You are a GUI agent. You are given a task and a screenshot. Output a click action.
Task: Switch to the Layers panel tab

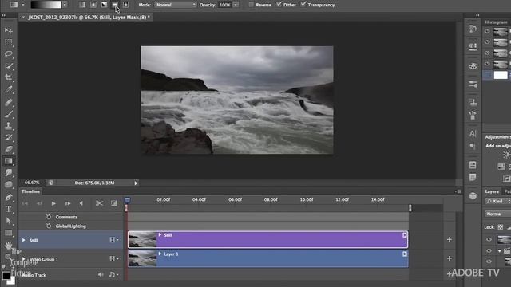[492, 191]
